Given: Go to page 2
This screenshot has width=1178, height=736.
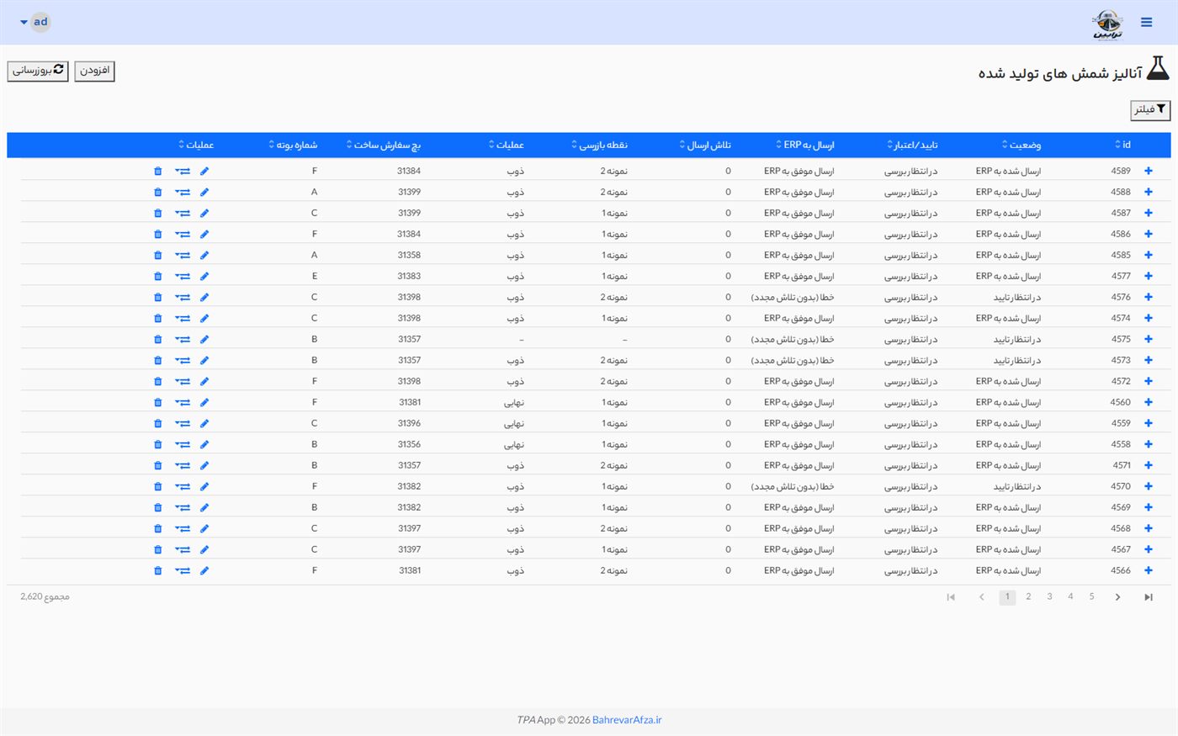Looking at the screenshot, I should click(1028, 596).
